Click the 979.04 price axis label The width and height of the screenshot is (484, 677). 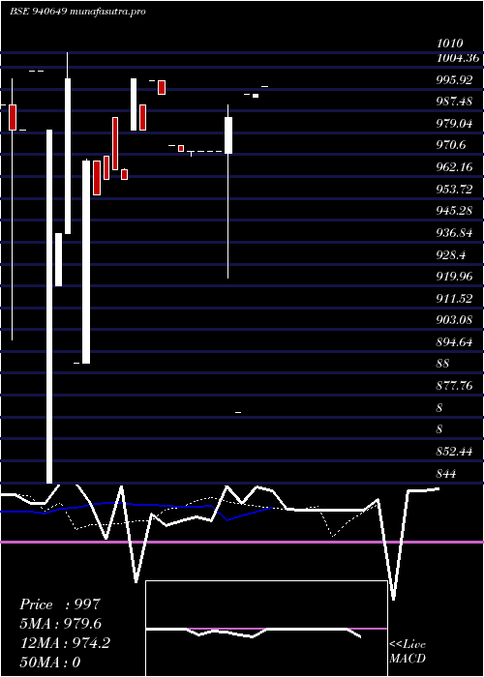(x=455, y=124)
